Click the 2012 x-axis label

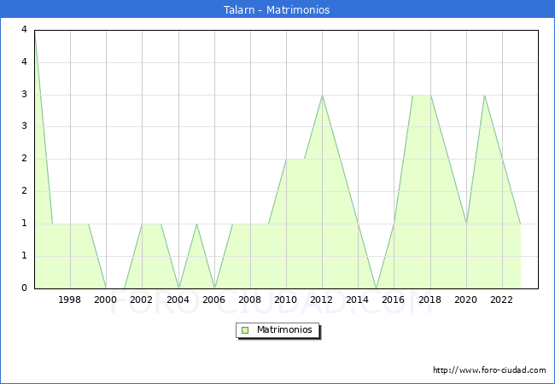coord(321,300)
